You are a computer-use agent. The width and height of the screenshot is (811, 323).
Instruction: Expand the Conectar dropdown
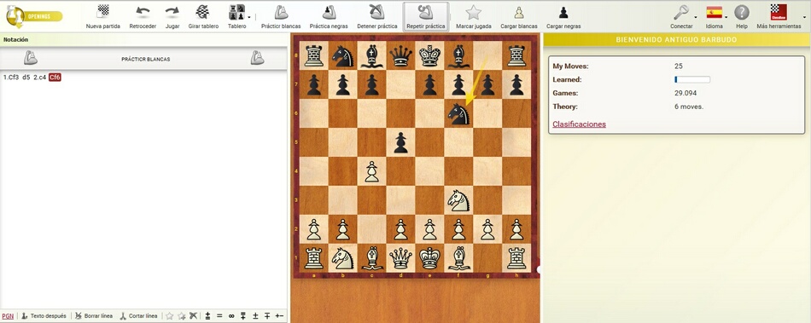pyautogui.click(x=696, y=17)
